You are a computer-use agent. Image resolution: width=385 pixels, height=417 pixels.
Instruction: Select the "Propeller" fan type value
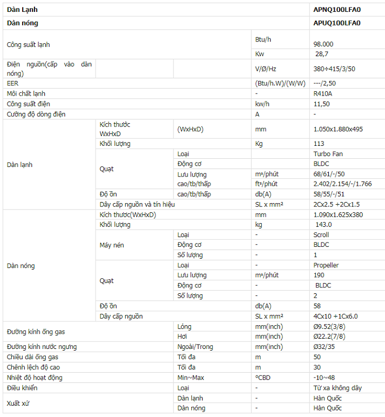pyautogui.click(x=326, y=265)
